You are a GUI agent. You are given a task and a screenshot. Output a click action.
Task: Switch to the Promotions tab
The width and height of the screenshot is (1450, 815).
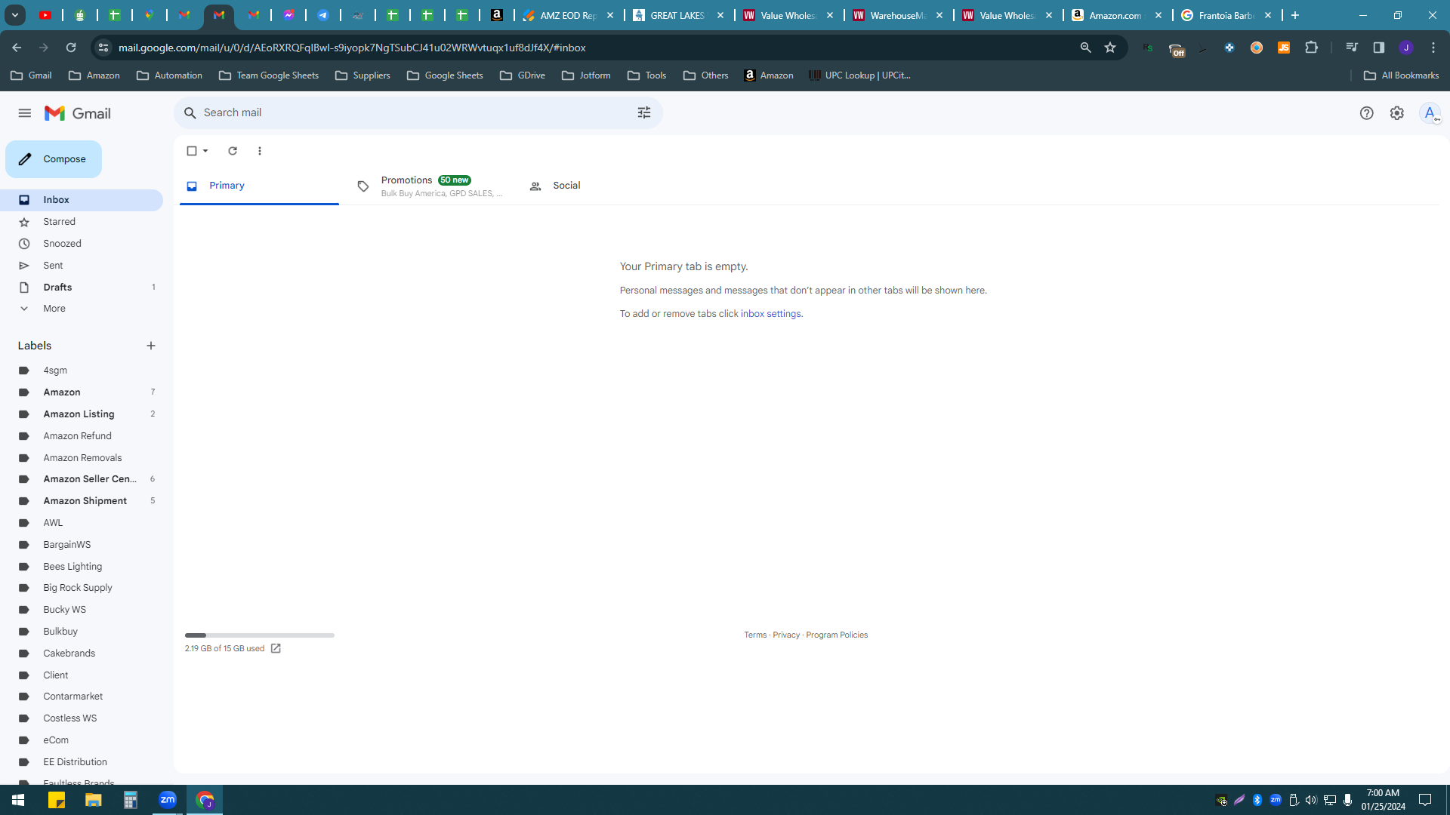coord(429,186)
